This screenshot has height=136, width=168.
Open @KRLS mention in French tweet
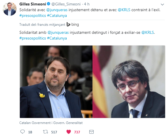(124, 10)
